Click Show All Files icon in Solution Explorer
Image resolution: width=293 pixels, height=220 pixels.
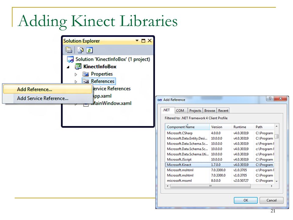(81, 50)
